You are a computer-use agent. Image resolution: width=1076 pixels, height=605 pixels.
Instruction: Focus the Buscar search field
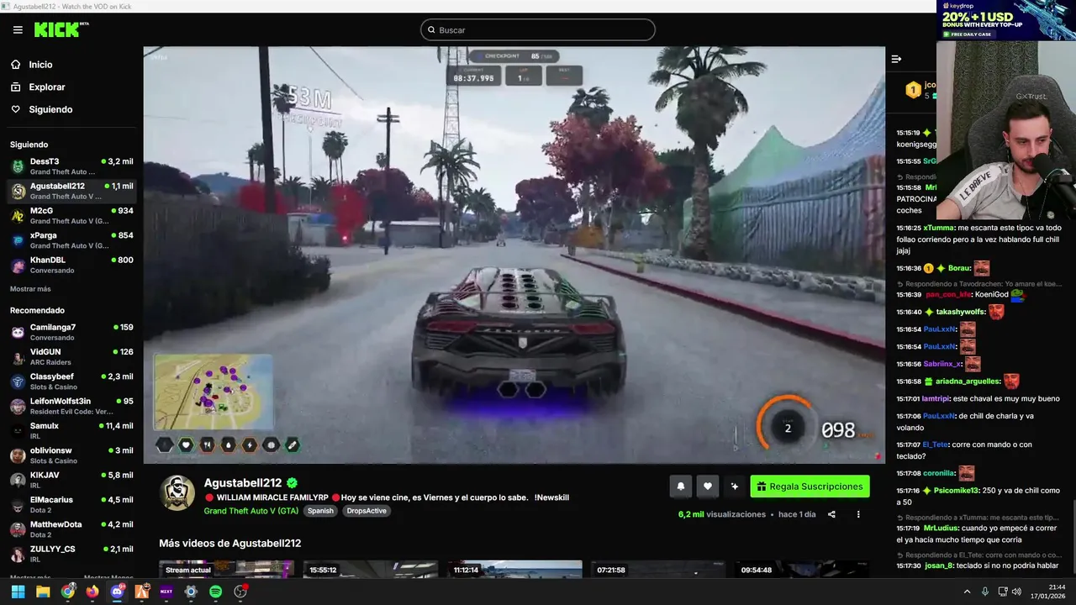tap(538, 29)
